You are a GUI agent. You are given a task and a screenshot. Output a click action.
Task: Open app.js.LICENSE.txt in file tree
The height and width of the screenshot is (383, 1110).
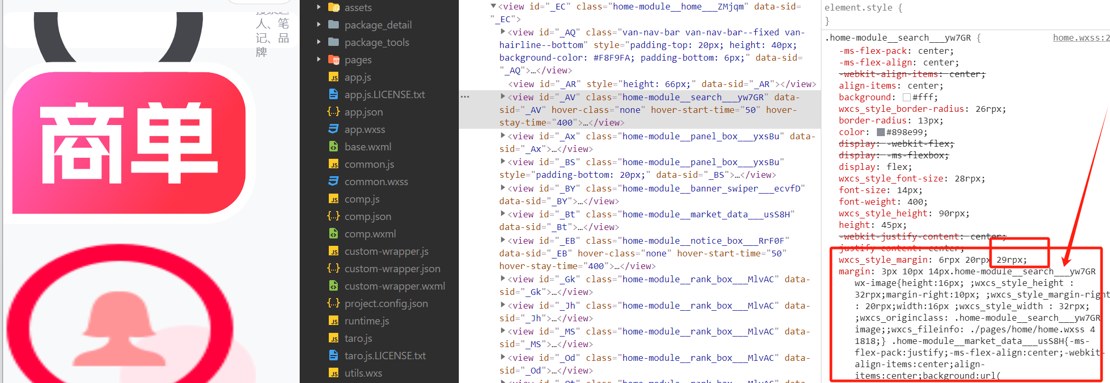[x=385, y=94]
